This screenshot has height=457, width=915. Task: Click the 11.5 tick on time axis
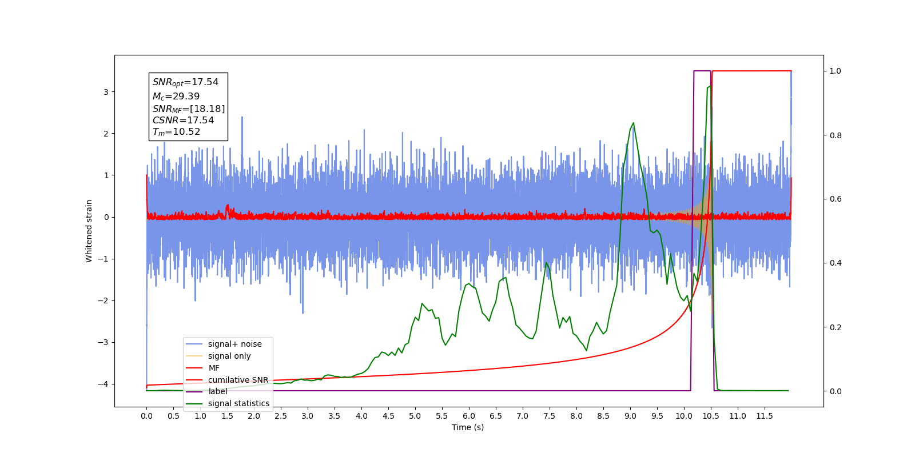pyautogui.click(x=765, y=416)
